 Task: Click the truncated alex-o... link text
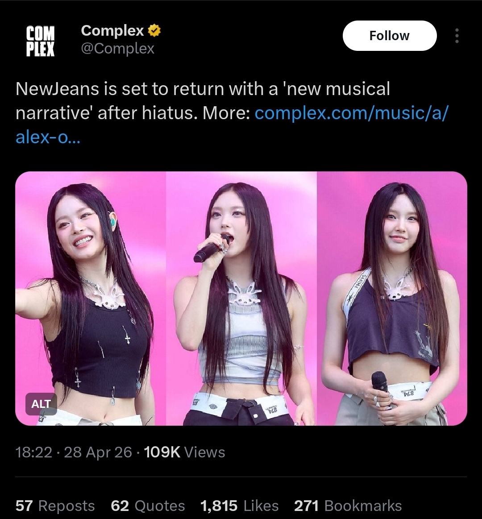click(x=48, y=137)
